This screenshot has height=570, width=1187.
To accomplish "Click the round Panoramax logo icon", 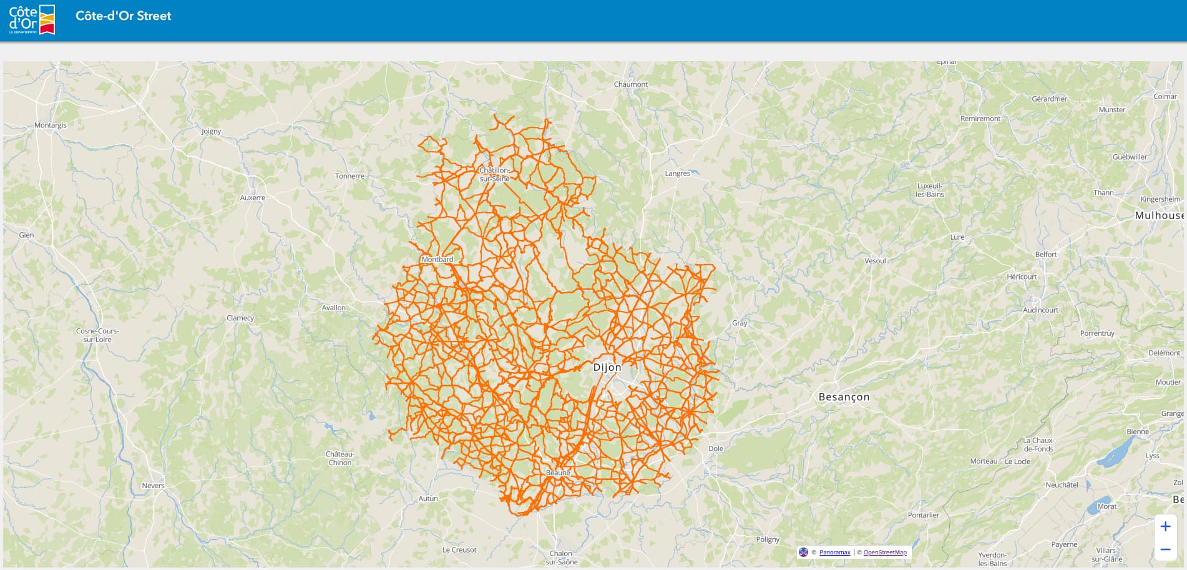I will click(x=804, y=552).
